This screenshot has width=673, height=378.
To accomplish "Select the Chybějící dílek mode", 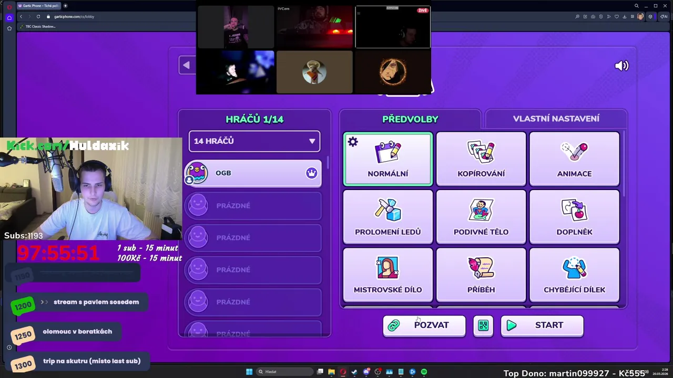I will (574, 275).
